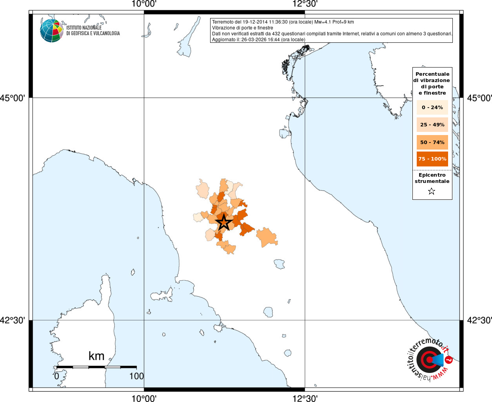This screenshot has height=402, width=492.
Task: Click the 0 - 24% legend color swatch
Action: coord(432,107)
